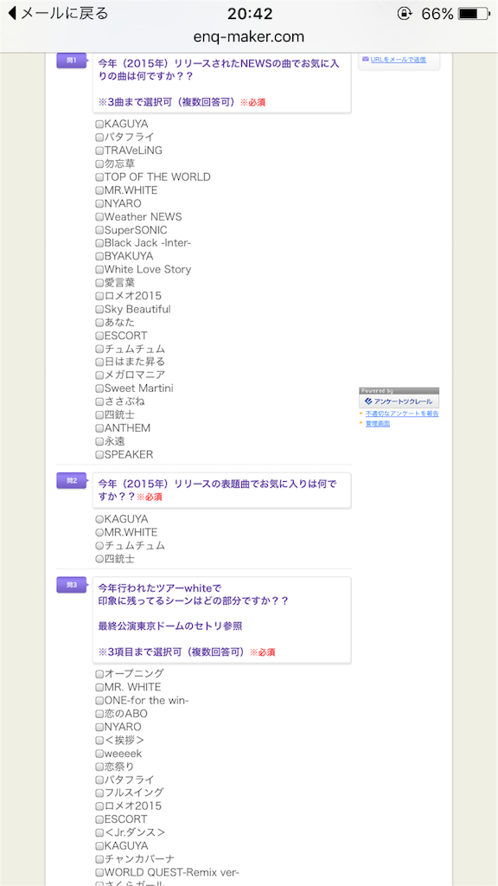Check オープニング option

[x=99, y=674]
